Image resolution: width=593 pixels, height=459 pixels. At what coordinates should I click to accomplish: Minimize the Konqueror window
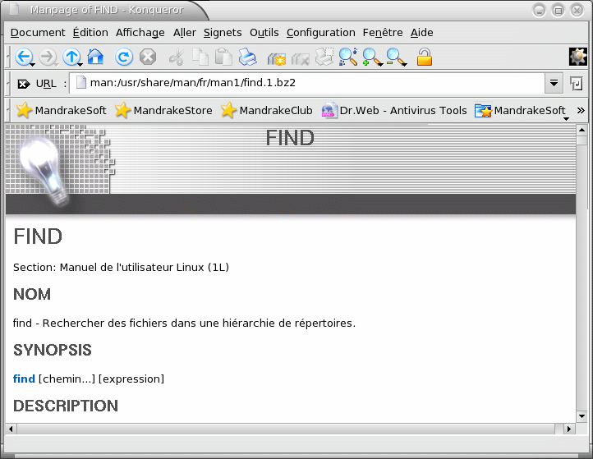click(539, 10)
